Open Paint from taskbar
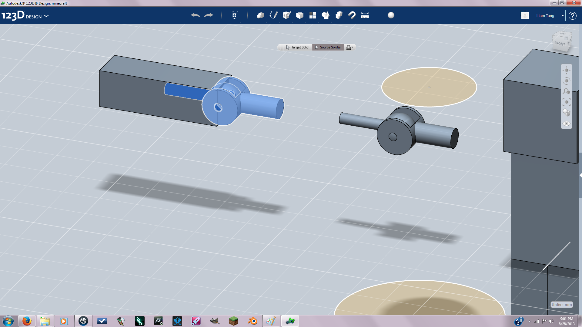The height and width of the screenshot is (327, 582). pos(271,321)
